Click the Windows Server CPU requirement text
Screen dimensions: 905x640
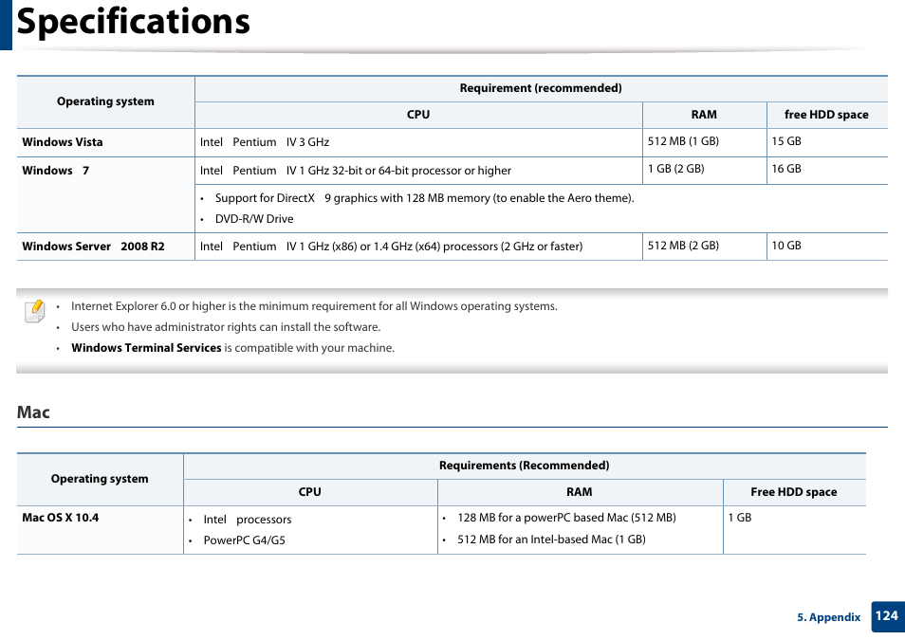(392, 247)
